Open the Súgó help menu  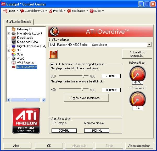click(x=97, y=11)
